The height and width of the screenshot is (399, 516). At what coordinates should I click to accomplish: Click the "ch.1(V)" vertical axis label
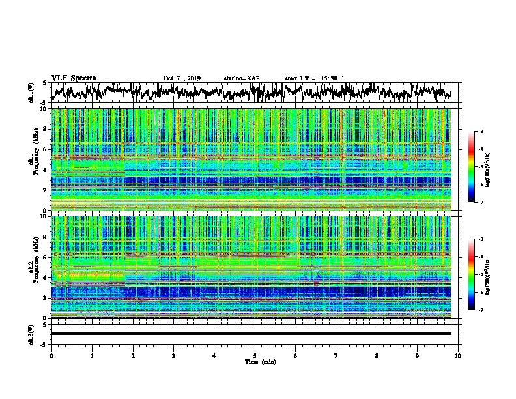31,93
